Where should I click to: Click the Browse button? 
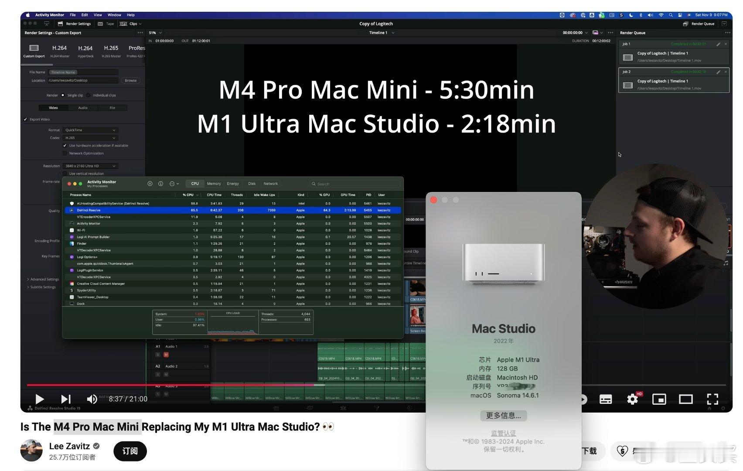pos(130,80)
